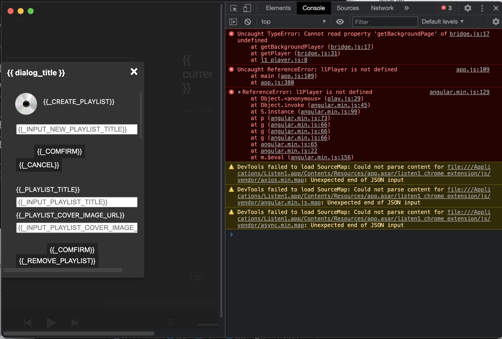502x339 pixels.
Task: Click the dialog horizontal scrollbar
Action: (x=63, y=270)
